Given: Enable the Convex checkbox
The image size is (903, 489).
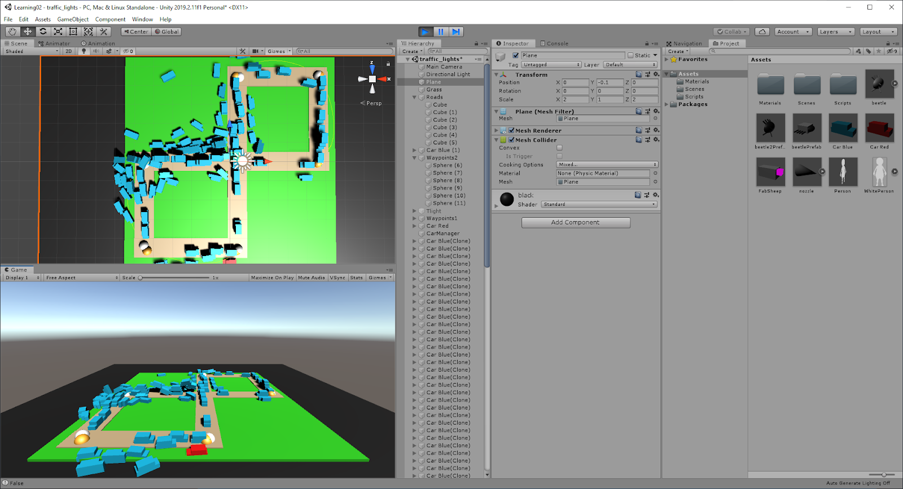Looking at the screenshot, I should click(x=559, y=148).
